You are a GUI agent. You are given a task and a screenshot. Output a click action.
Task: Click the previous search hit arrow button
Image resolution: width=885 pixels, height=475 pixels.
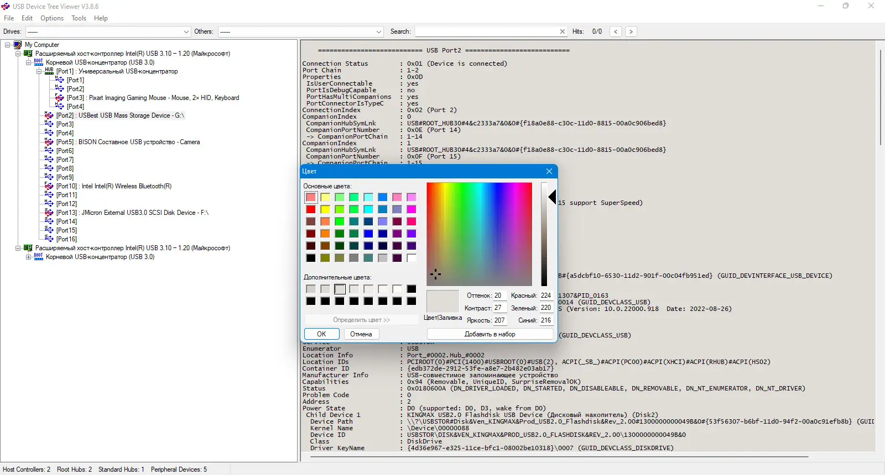coord(616,31)
